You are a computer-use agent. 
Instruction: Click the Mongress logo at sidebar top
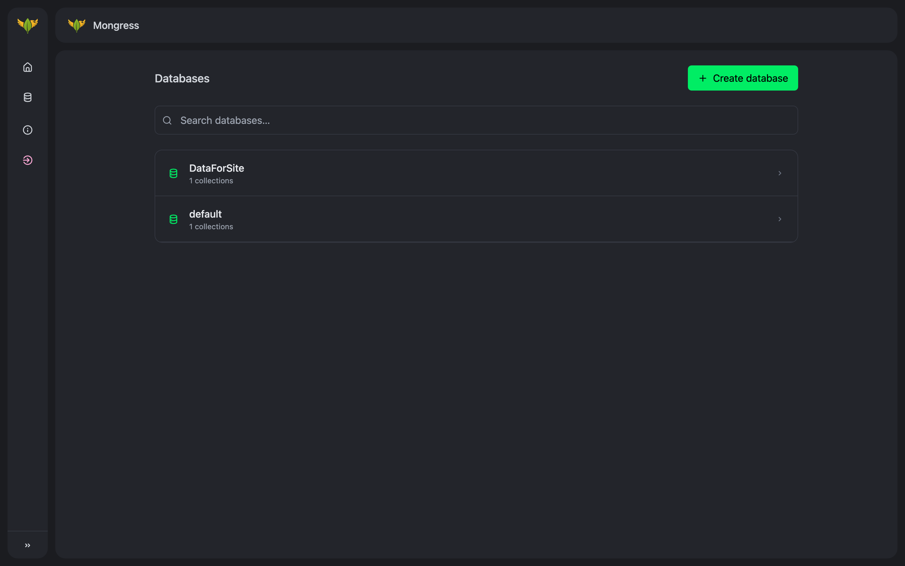click(x=28, y=25)
